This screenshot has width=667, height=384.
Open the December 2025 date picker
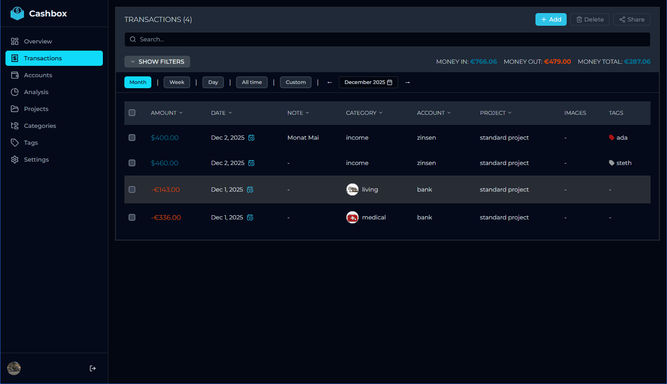368,82
